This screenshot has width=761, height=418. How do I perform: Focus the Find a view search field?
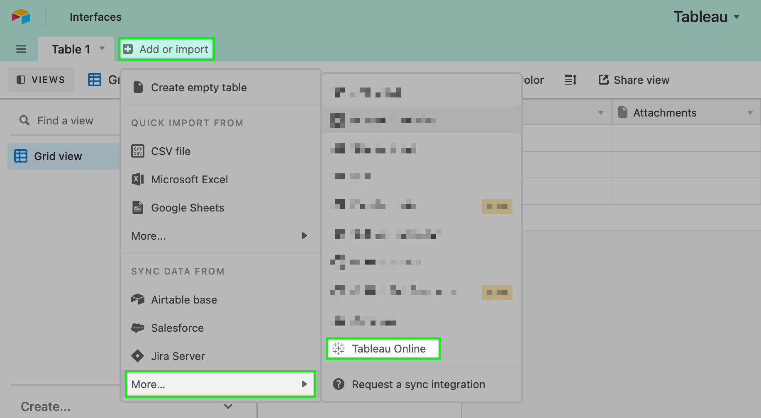pyautogui.click(x=66, y=120)
